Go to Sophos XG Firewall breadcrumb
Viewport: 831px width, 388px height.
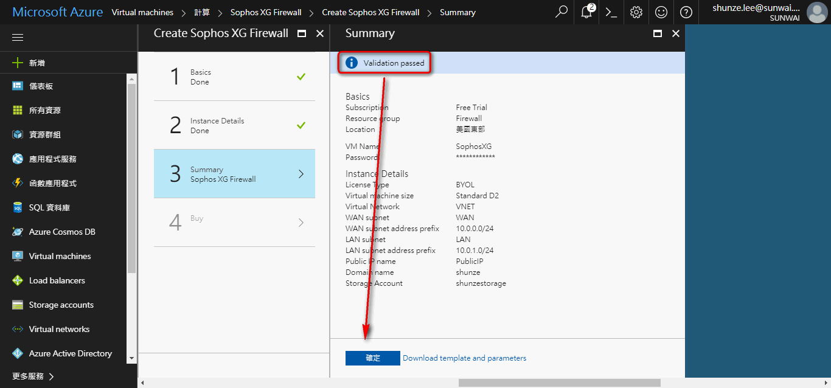tap(266, 12)
